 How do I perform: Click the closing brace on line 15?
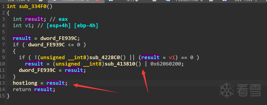click(x=8, y=96)
